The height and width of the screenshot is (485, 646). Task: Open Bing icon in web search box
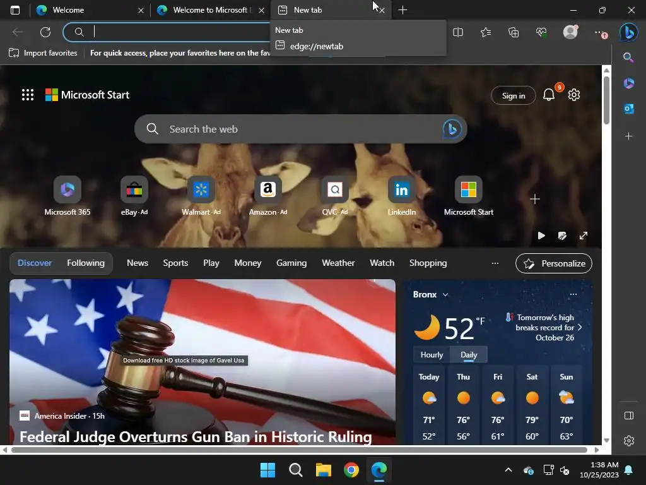point(452,129)
